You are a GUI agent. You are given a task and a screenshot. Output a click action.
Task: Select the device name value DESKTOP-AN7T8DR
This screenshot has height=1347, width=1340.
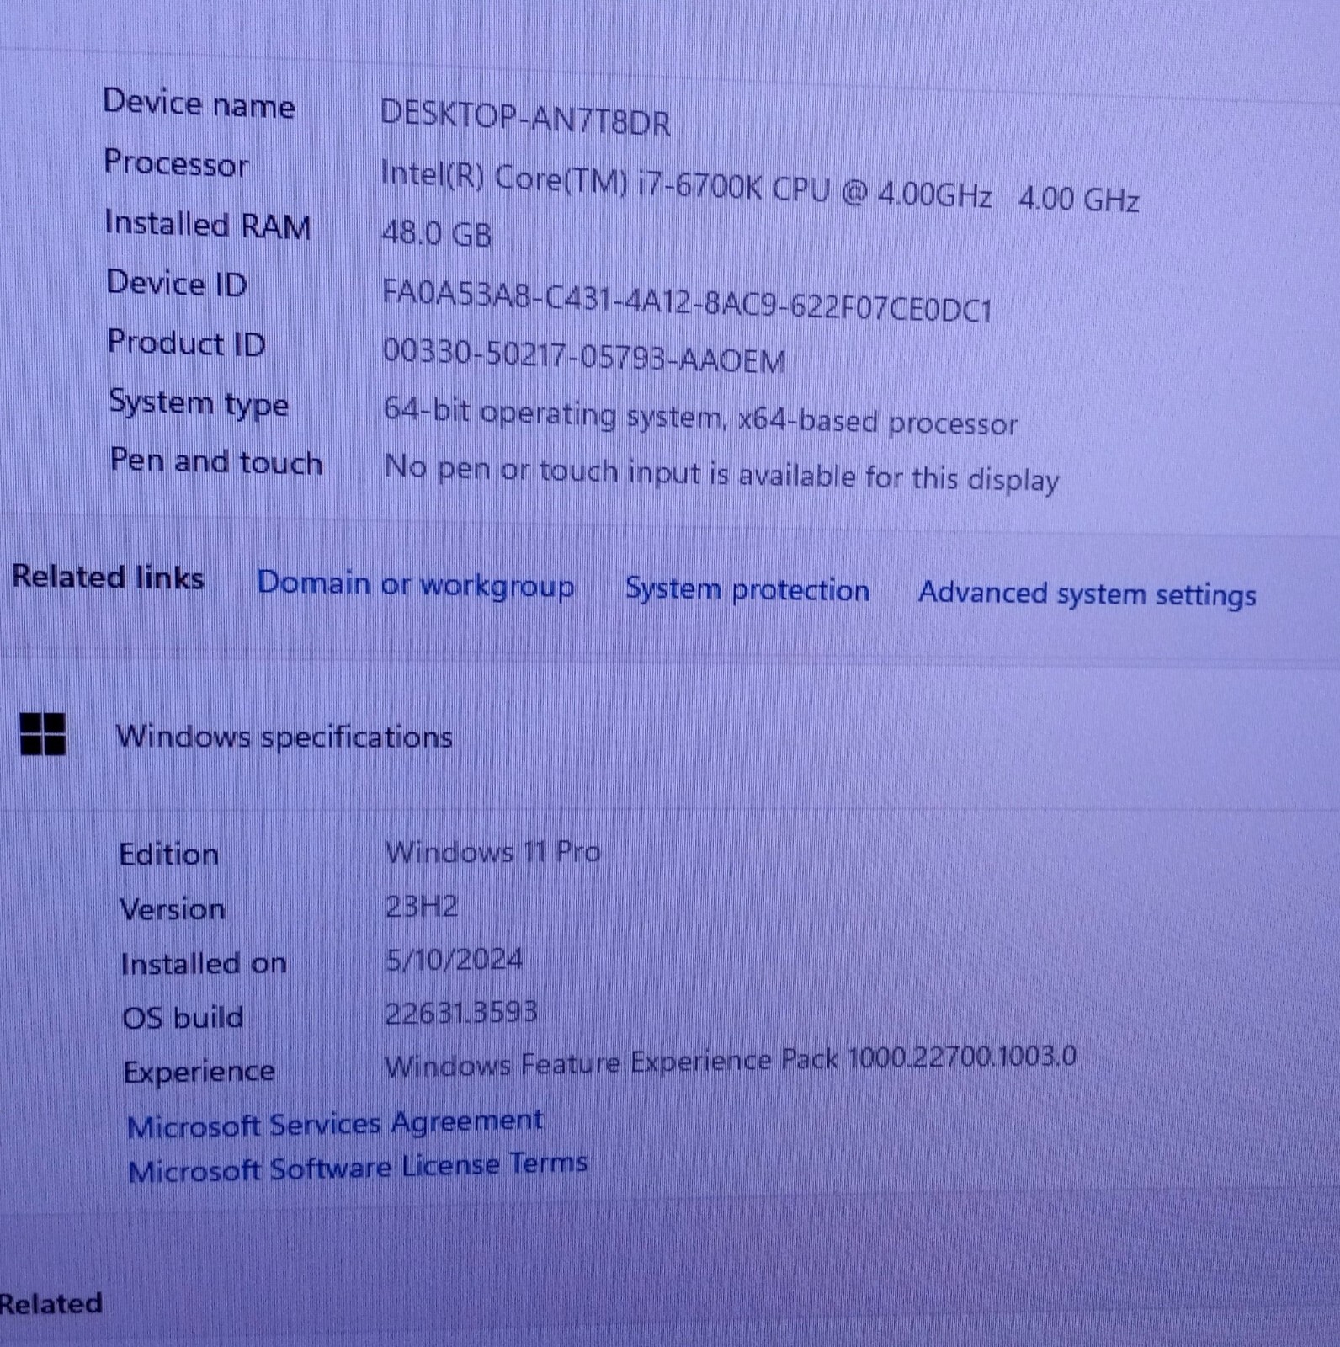525,119
